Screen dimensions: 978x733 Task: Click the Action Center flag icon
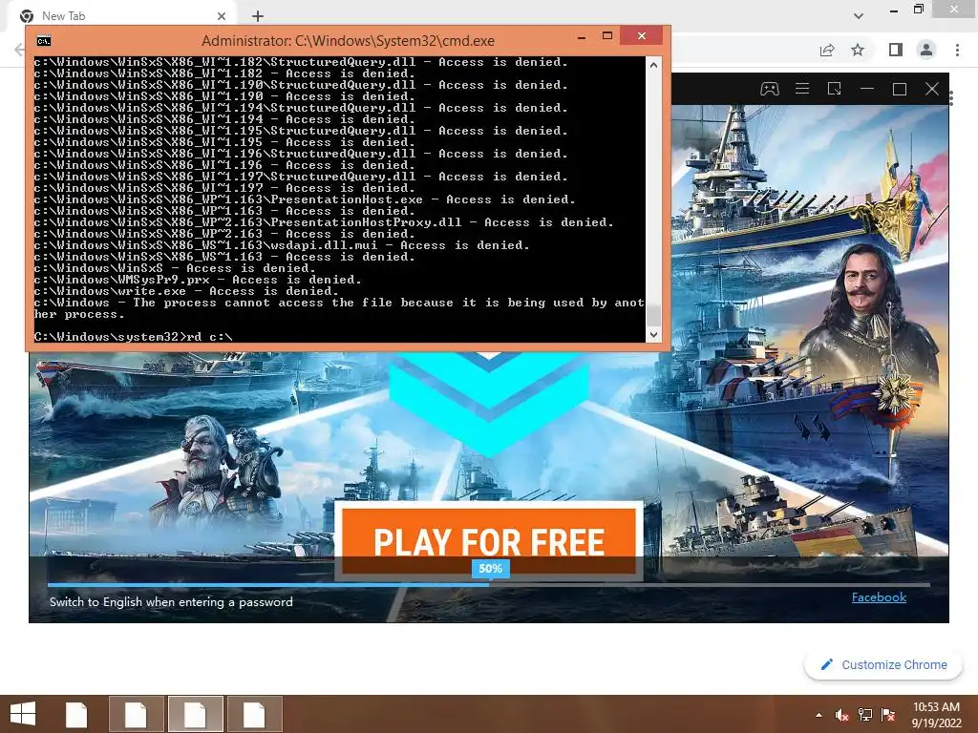(x=888, y=715)
